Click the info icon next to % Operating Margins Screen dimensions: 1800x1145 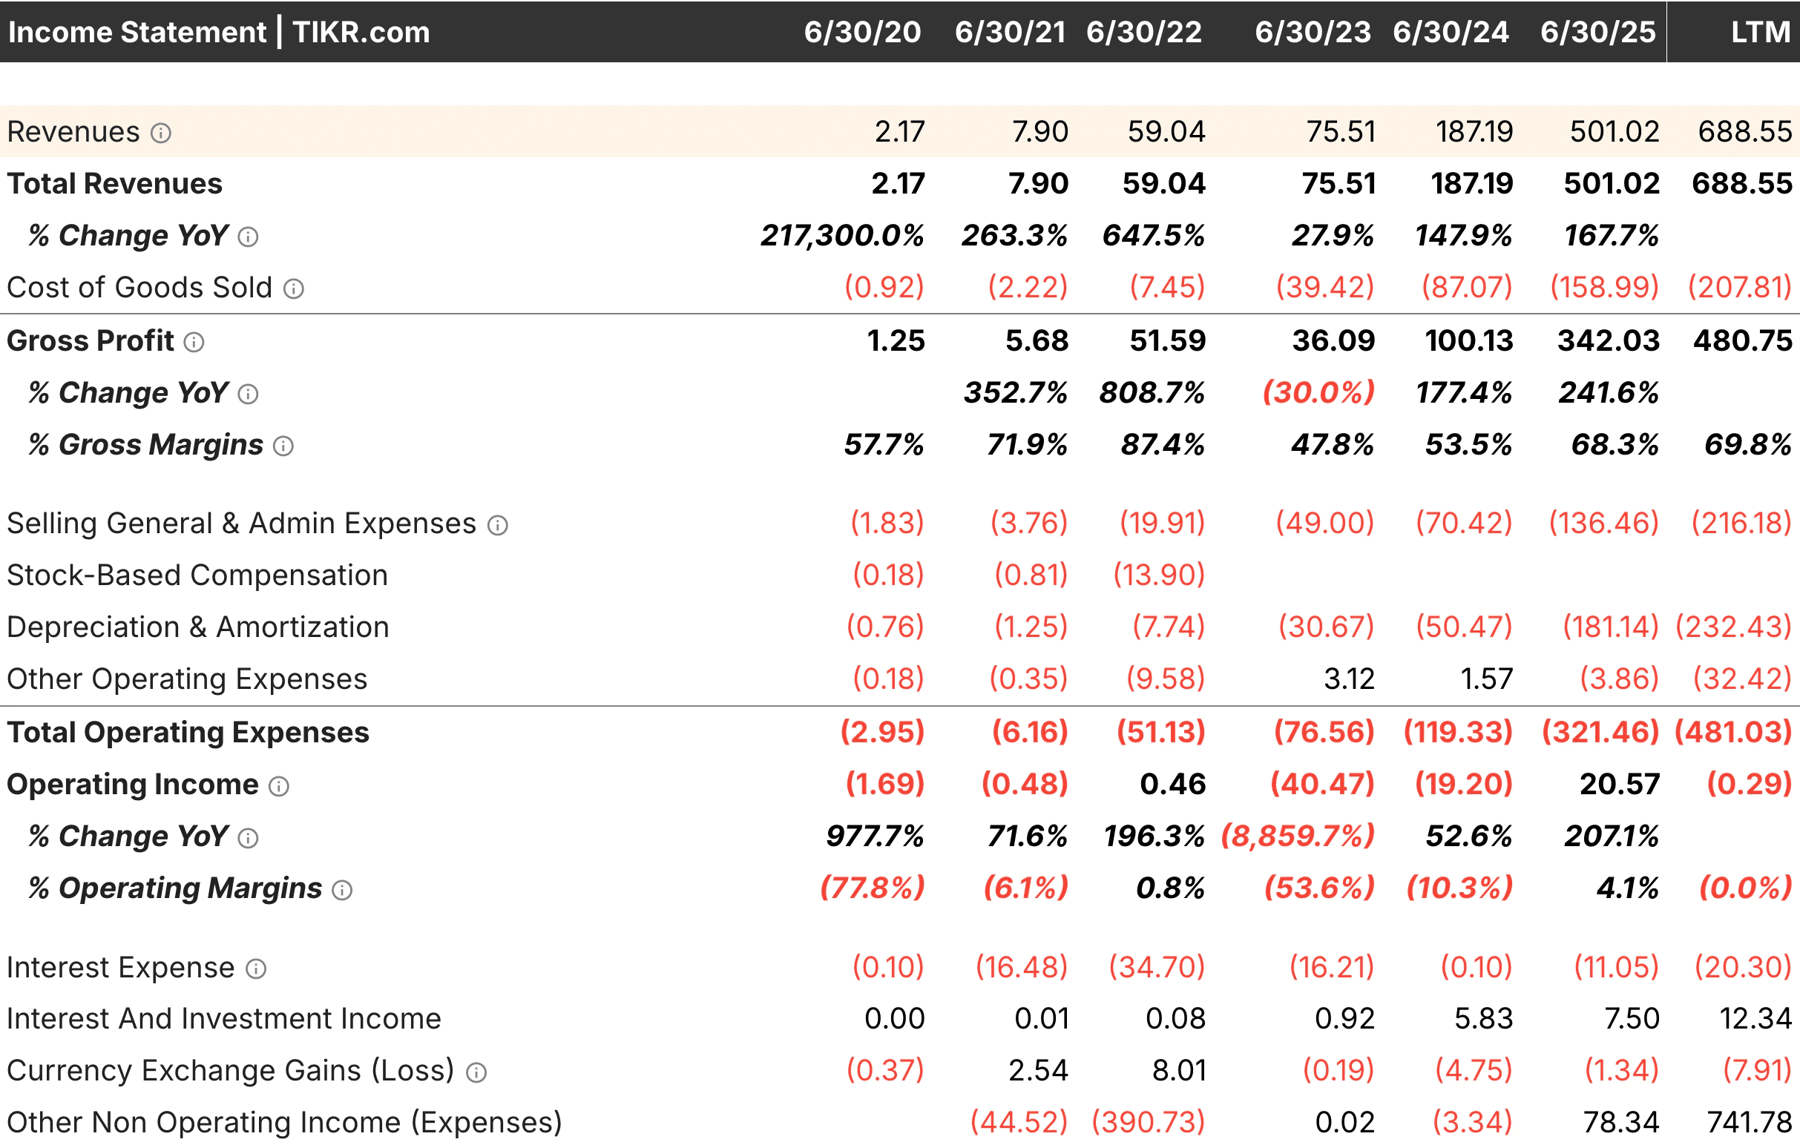[x=341, y=890]
